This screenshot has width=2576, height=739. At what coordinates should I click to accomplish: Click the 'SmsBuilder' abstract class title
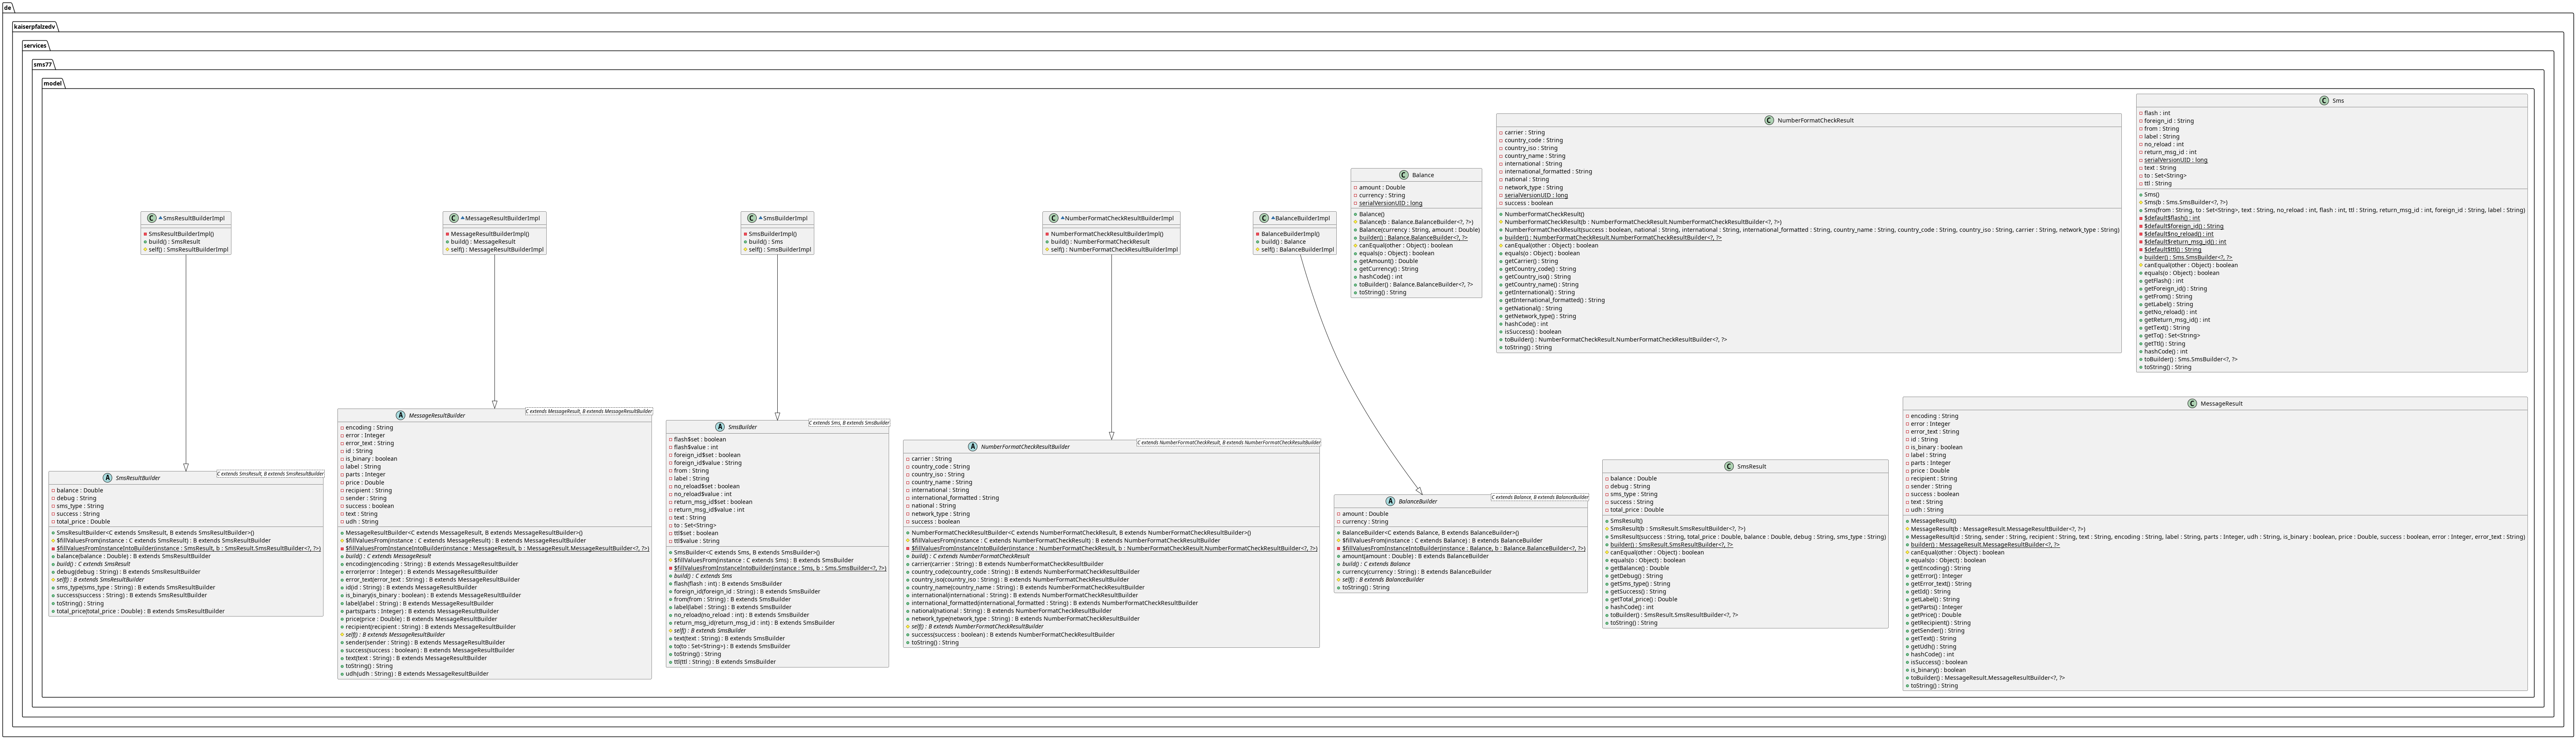[x=743, y=427]
